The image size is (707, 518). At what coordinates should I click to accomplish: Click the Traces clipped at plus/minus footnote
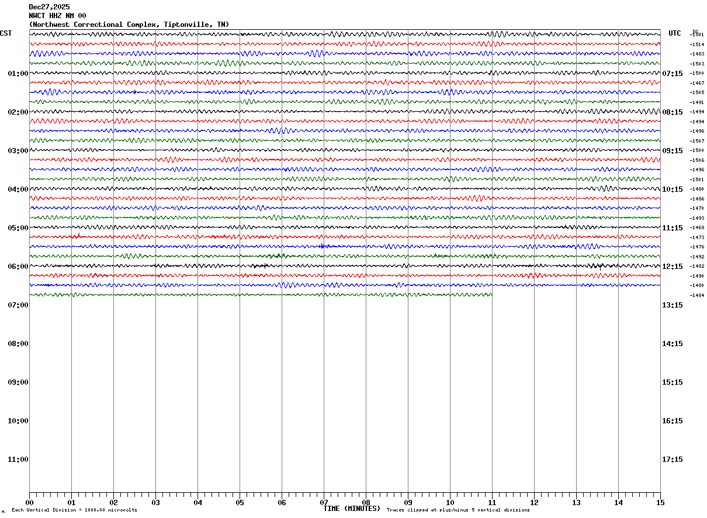click(x=458, y=510)
